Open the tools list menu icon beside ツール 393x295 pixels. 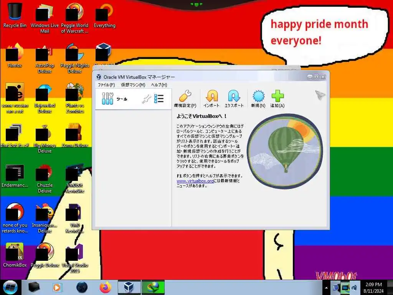click(159, 99)
